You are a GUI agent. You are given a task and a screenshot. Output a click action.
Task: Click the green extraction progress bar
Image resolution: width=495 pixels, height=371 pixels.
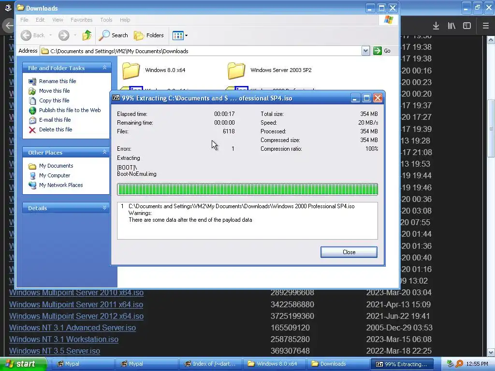point(247,189)
